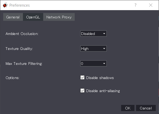159x114 pixels.
Task: Expand the Texture Quality dropdown set to High
Action: (93, 49)
